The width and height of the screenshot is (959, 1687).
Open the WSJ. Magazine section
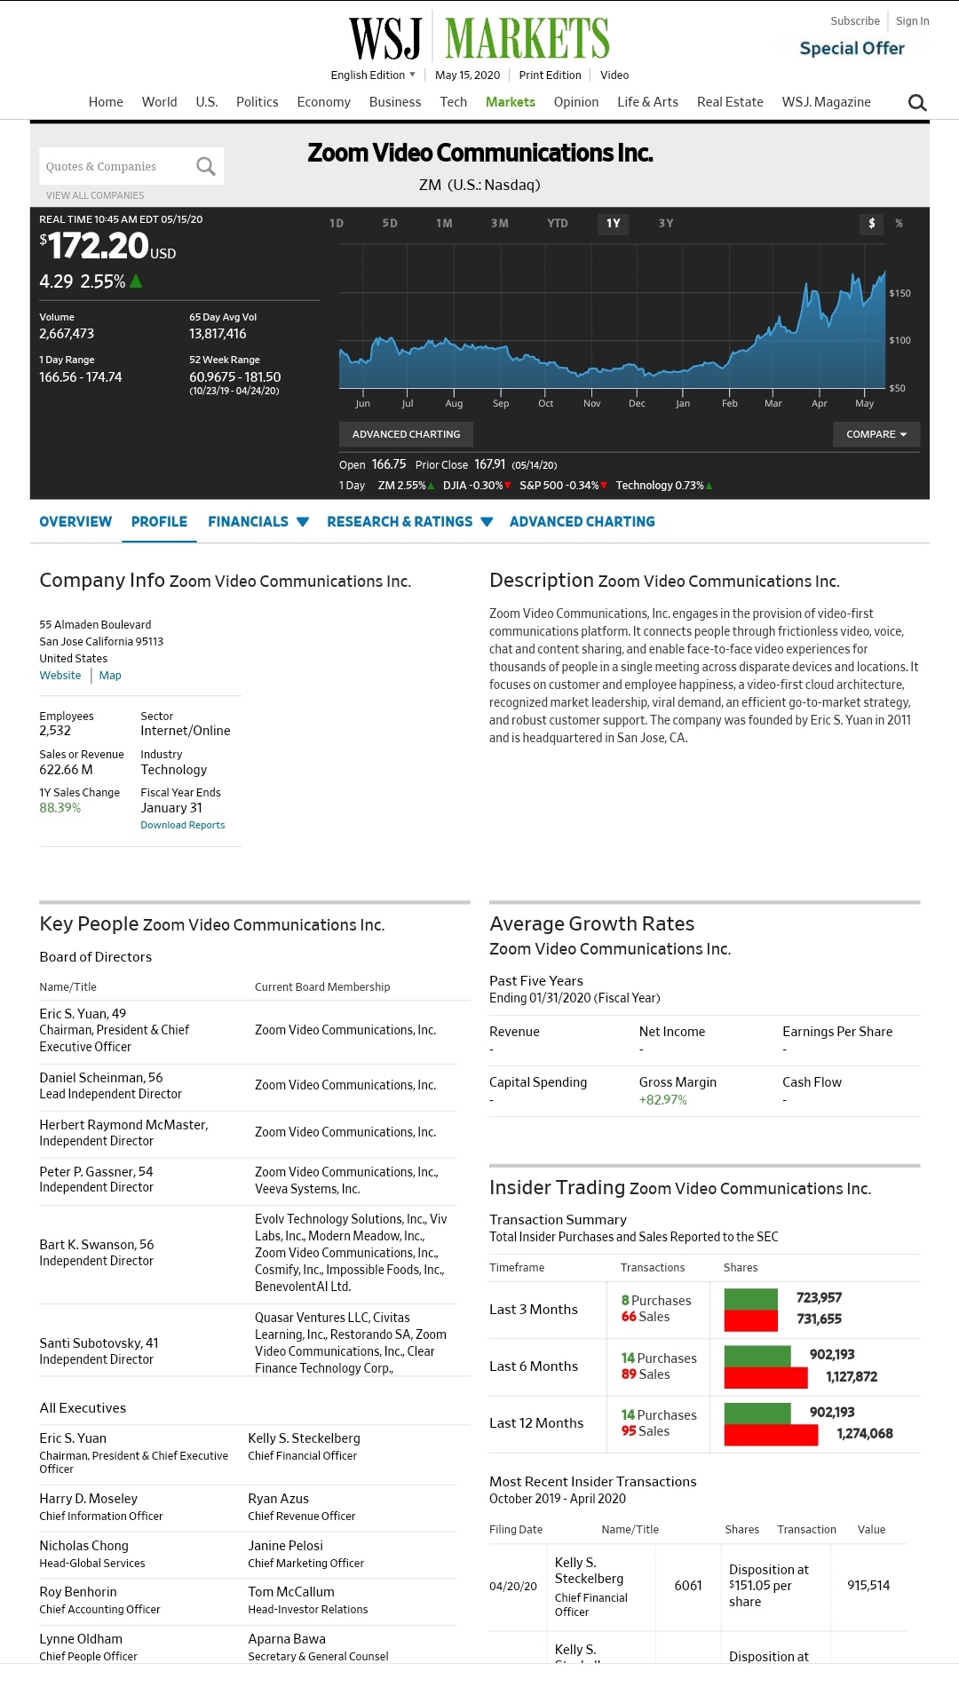[827, 102]
